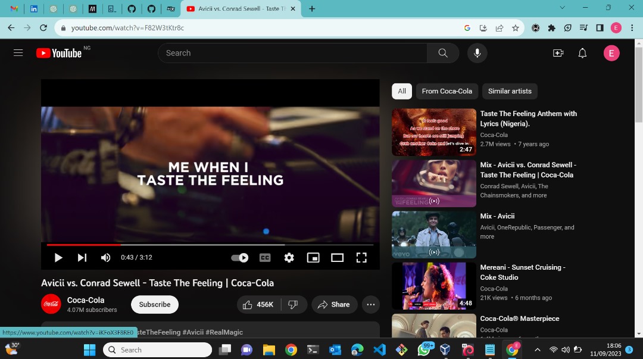Open the YouTube guide hamburger menu
The width and height of the screenshot is (643, 359).
tap(18, 53)
